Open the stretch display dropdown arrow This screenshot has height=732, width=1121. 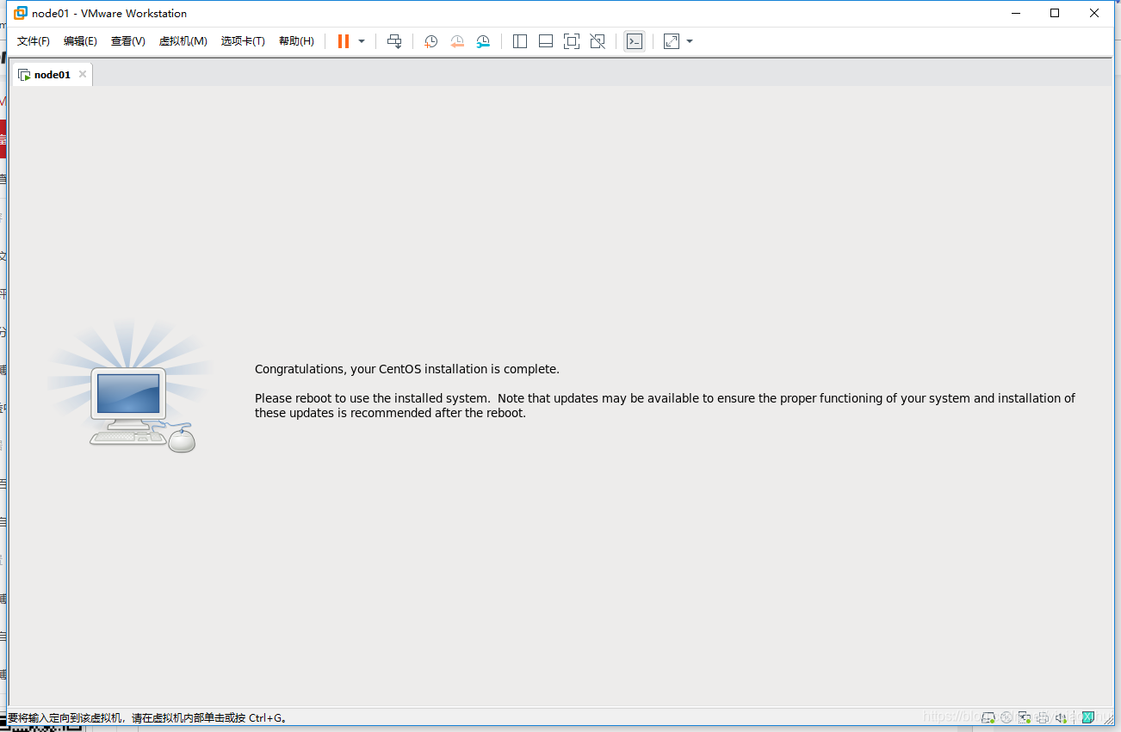point(690,41)
